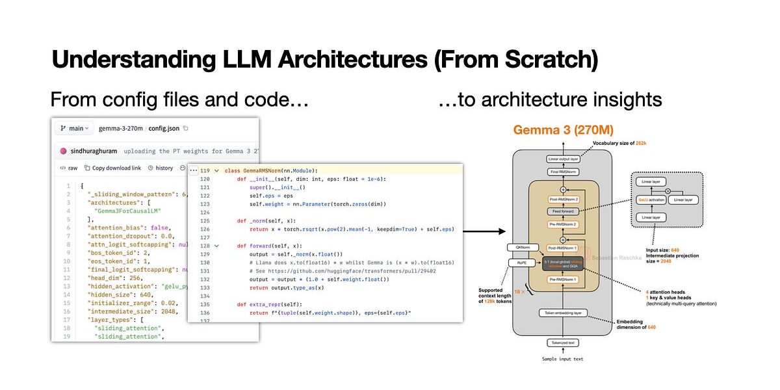Viewport: 780px width, 390px height.
Task: Open the file history
Action: [161, 168]
